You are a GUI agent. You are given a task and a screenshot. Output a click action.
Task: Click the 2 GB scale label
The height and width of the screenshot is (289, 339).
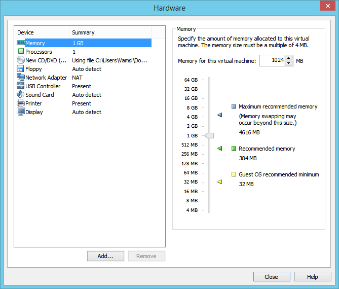(192, 126)
